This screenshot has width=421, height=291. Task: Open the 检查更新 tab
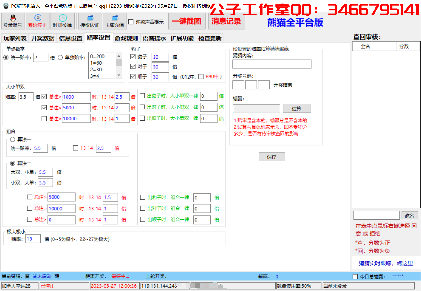click(210, 38)
